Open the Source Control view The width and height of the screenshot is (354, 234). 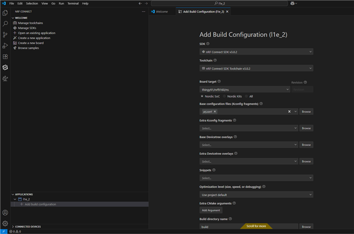coord(5,34)
